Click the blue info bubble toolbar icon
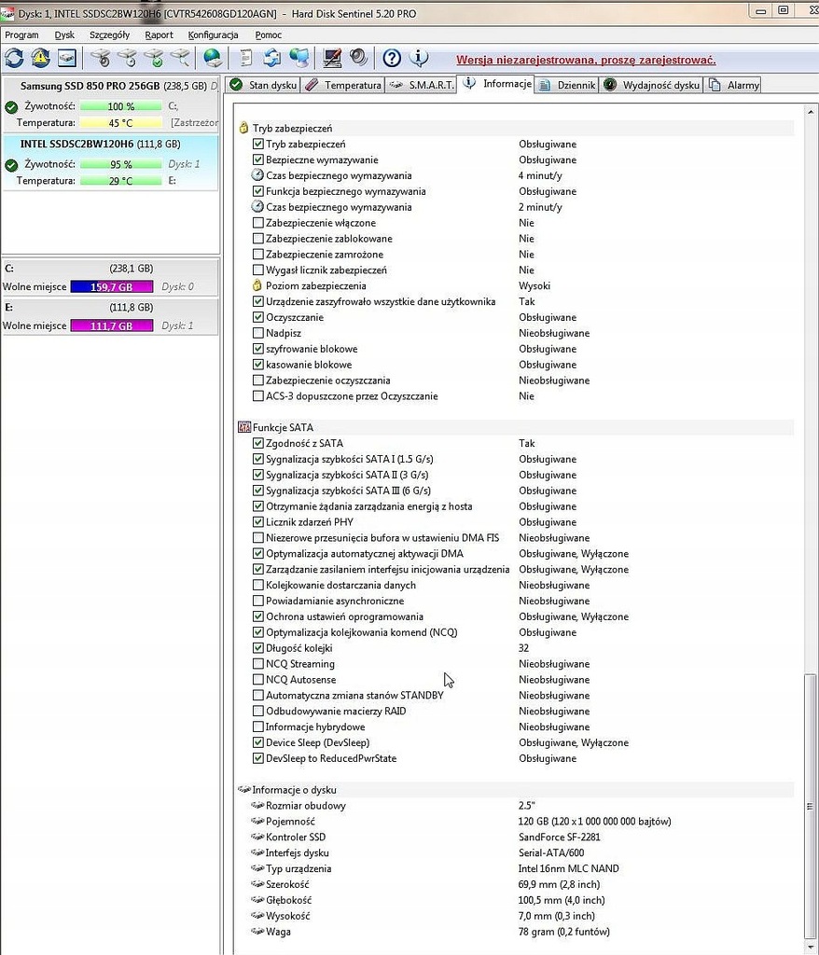The width and height of the screenshot is (819, 955). [x=419, y=59]
